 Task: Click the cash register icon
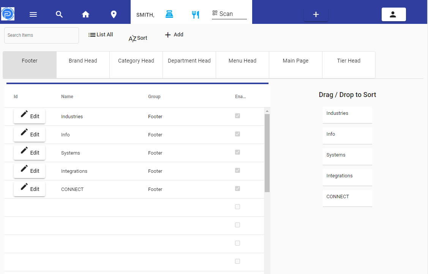(169, 14)
